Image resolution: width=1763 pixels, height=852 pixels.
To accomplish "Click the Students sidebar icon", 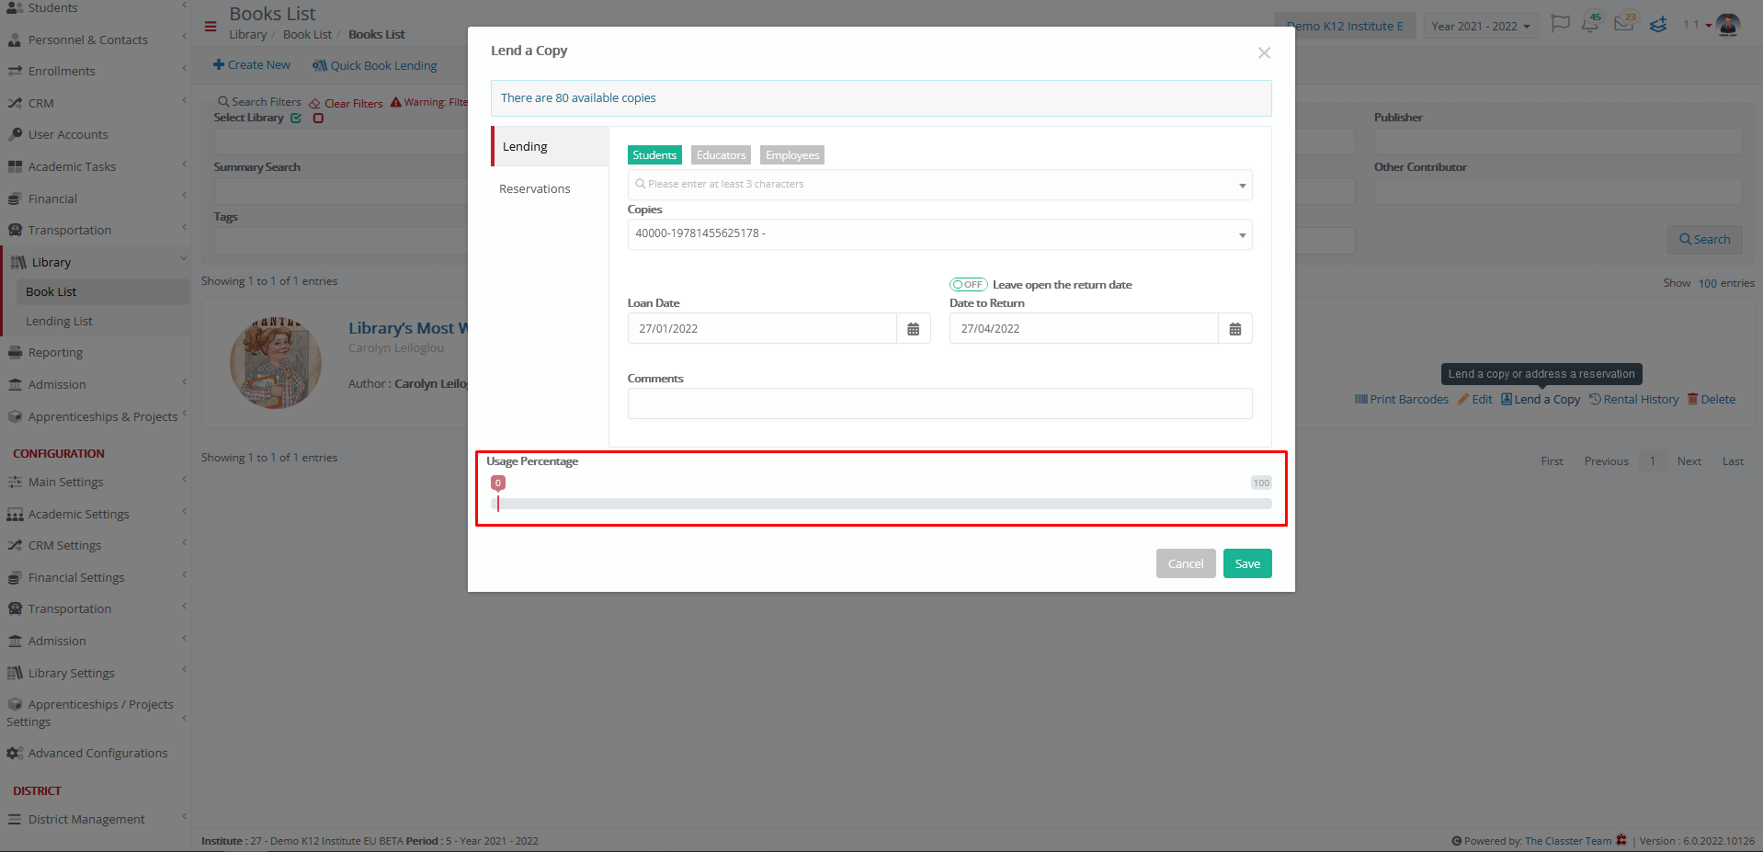I will click(15, 7).
